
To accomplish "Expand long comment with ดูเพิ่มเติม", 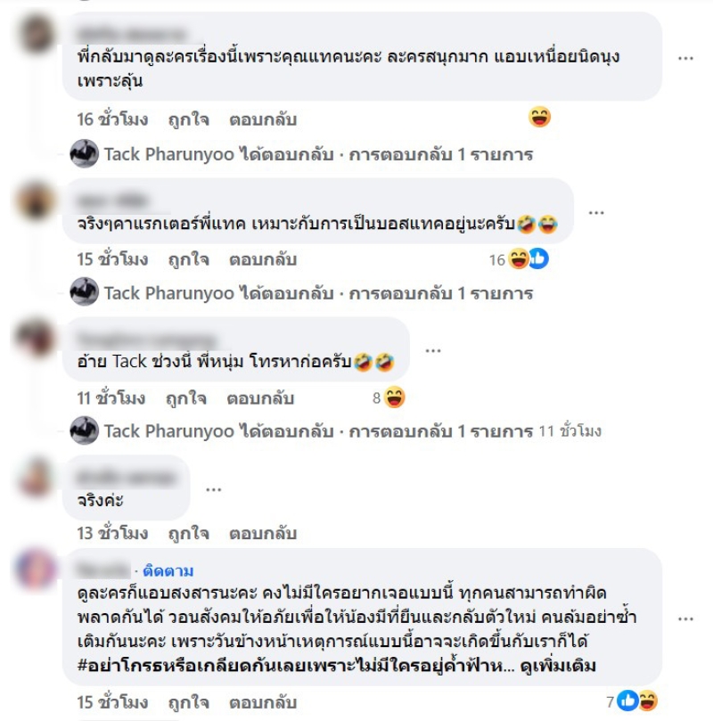I will [x=558, y=666].
